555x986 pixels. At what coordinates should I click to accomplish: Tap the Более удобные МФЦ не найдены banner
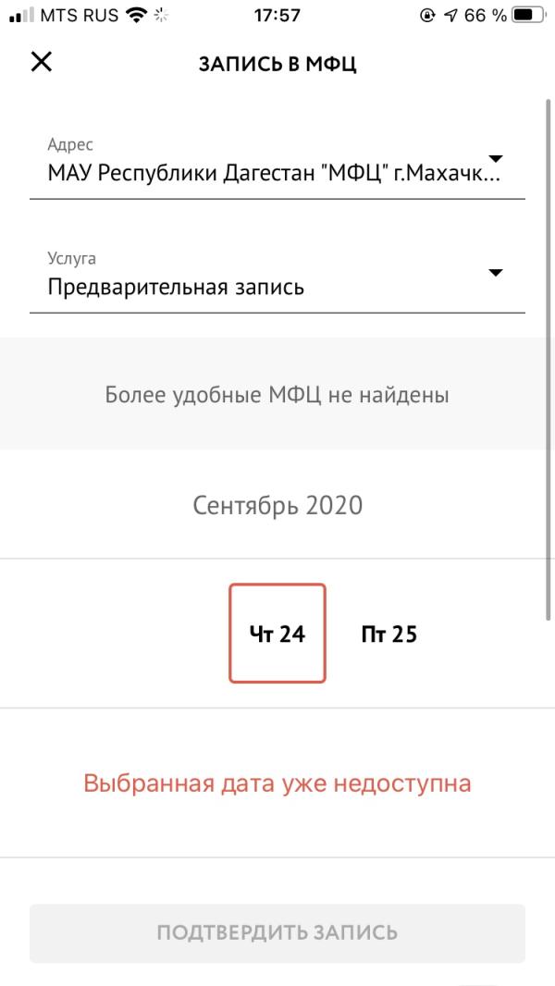277,394
